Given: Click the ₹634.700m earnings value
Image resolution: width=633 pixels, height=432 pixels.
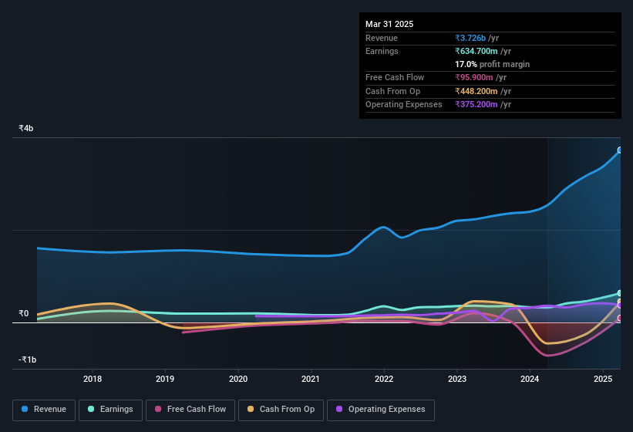Looking at the screenshot, I should pos(476,51).
